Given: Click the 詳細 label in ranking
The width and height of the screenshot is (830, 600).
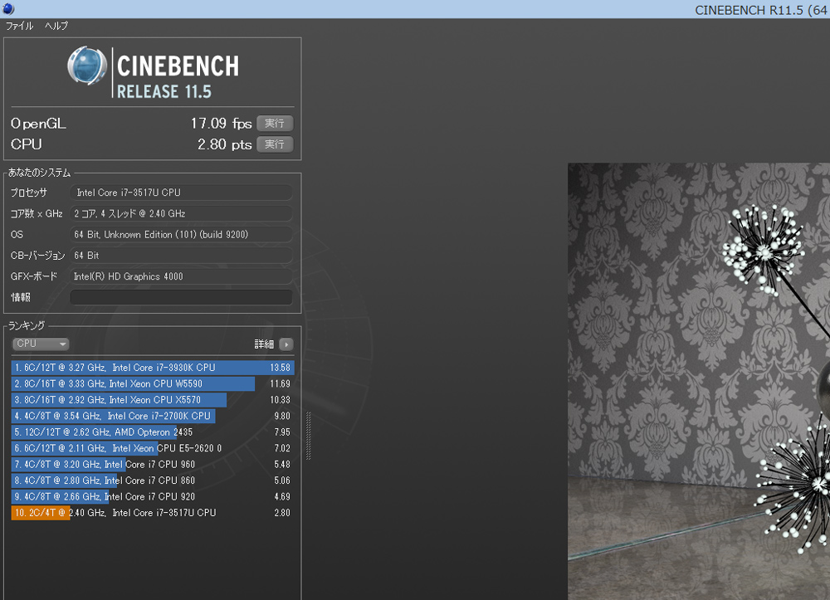Looking at the screenshot, I should coord(264,344).
